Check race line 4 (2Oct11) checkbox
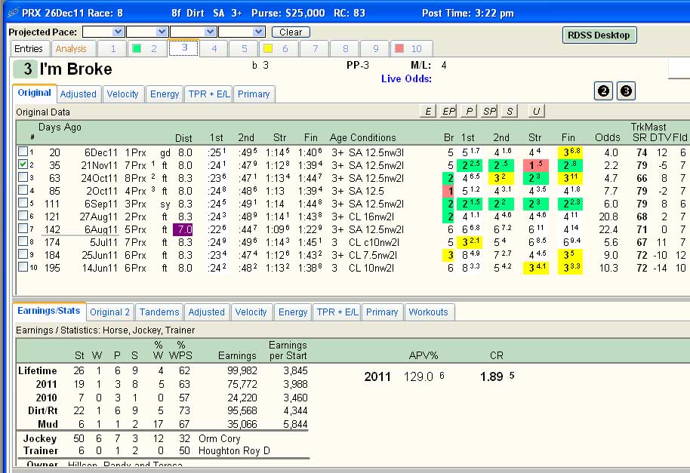 pos(23,190)
